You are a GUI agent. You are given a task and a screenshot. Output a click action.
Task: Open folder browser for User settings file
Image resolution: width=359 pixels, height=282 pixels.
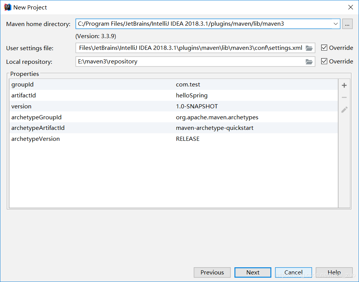[309, 48]
